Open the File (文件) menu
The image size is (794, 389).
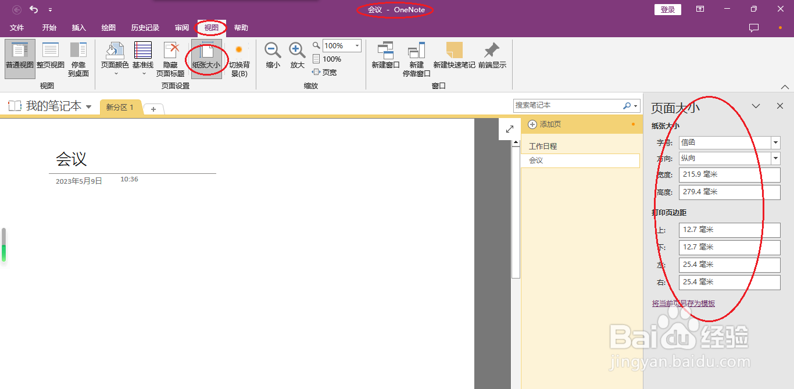click(17, 27)
